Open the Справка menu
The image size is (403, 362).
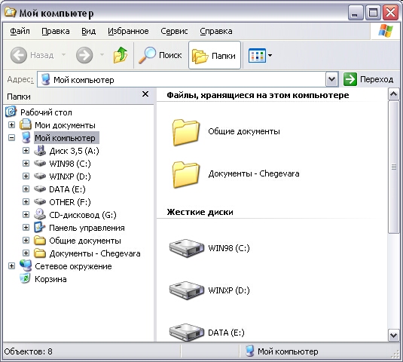click(x=216, y=31)
